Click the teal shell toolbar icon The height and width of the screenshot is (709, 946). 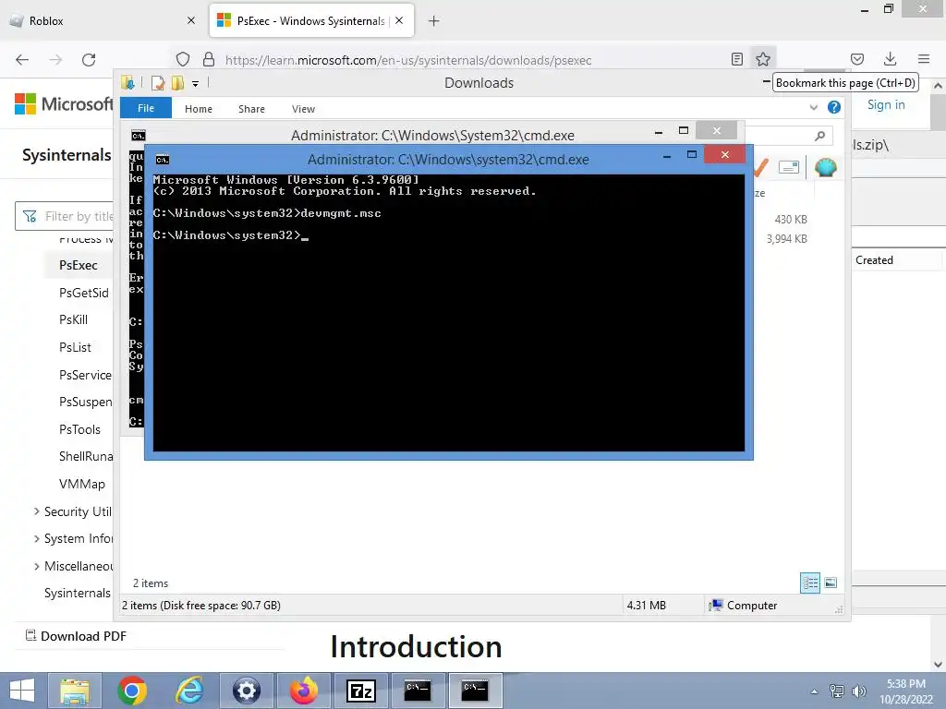coord(825,167)
